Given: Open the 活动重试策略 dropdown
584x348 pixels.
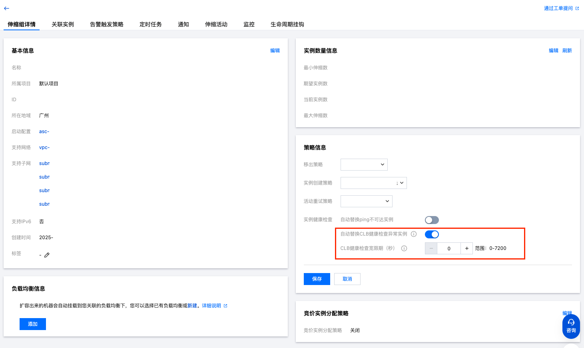Looking at the screenshot, I should (x=367, y=201).
